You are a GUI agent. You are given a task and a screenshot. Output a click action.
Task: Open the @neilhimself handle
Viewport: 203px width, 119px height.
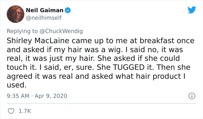click(x=44, y=18)
